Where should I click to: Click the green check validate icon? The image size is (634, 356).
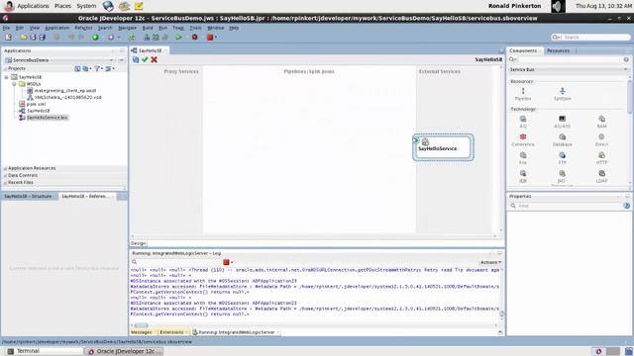tap(145, 59)
